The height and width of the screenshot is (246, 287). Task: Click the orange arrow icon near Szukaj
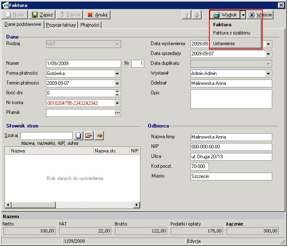[99, 135]
